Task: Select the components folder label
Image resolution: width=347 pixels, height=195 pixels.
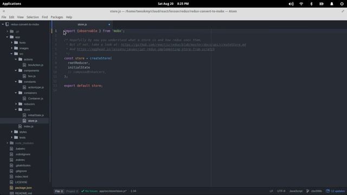Action: 31,70
